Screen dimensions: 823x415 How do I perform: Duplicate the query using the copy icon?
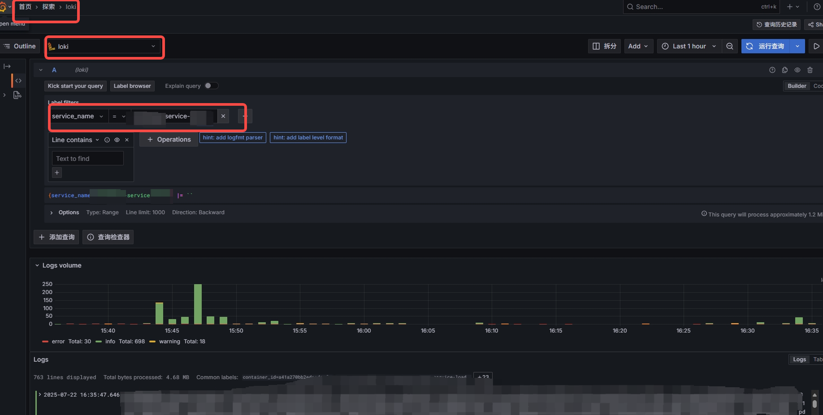785,70
